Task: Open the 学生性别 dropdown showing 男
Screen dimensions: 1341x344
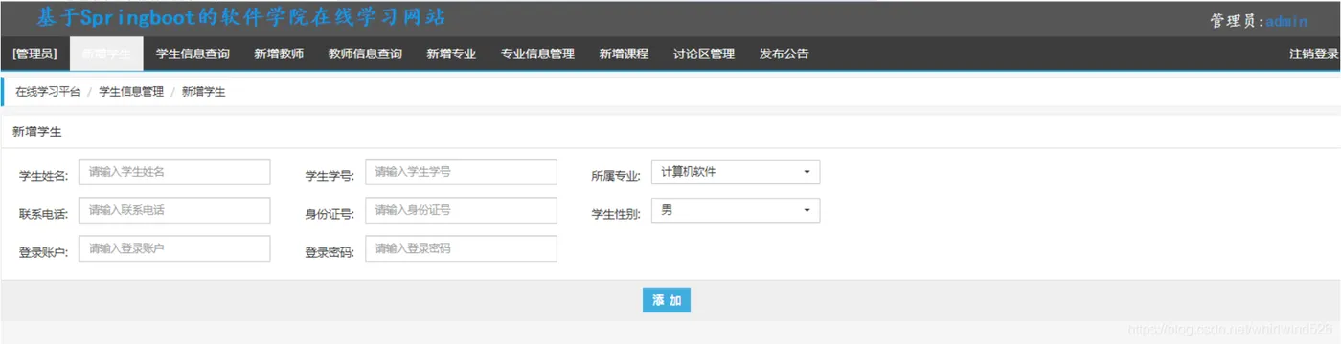Action: [736, 210]
